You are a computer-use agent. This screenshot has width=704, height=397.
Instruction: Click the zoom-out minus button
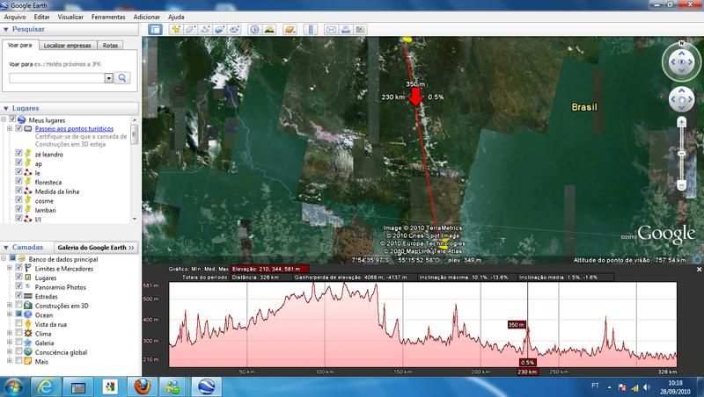pos(681,184)
